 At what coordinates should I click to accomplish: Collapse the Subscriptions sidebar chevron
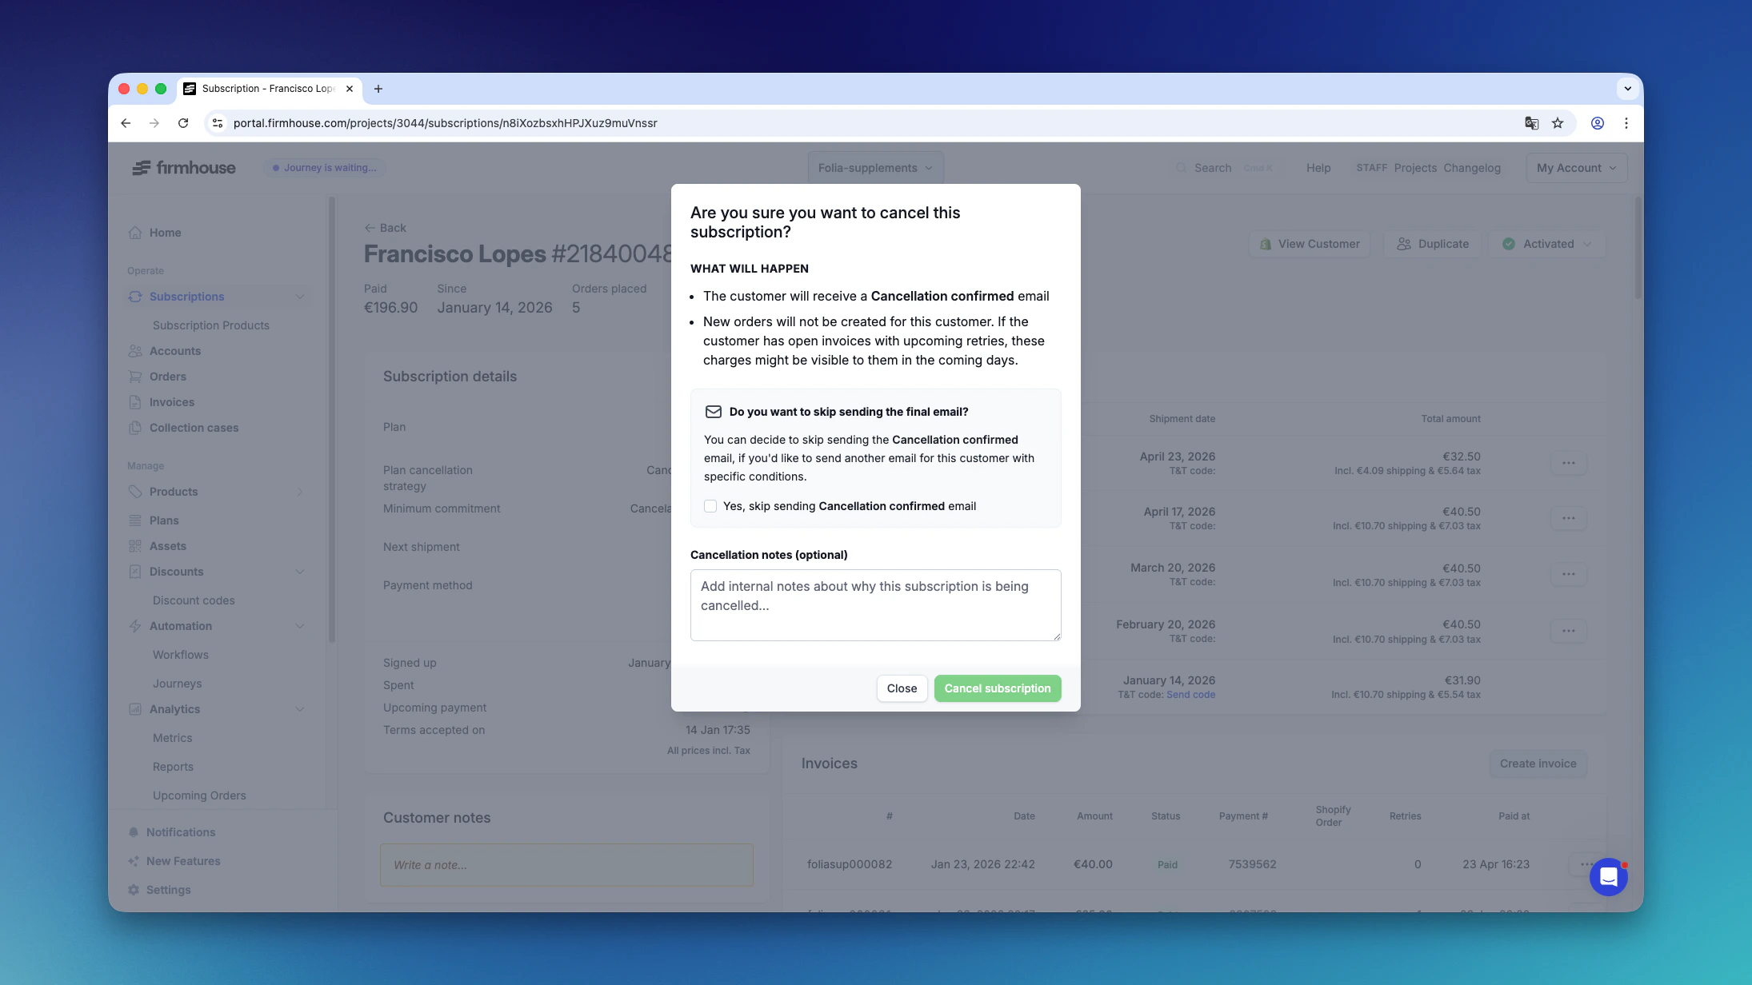(x=300, y=297)
